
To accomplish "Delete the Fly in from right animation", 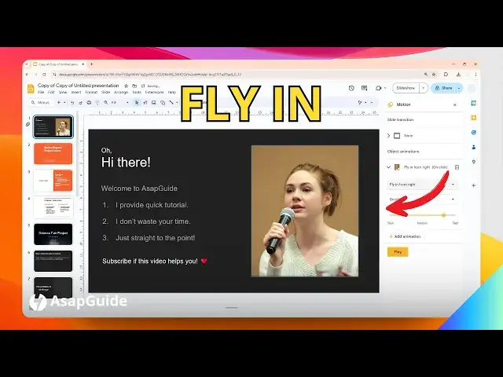I will point(457,167).
